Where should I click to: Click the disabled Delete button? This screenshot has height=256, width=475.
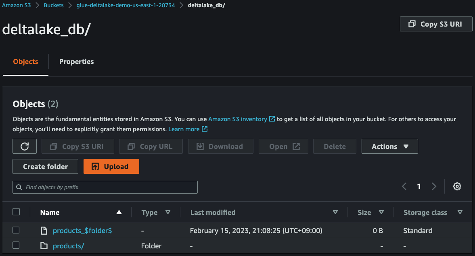point(335,146)
